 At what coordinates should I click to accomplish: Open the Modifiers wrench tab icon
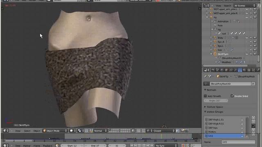coord(235,70)
